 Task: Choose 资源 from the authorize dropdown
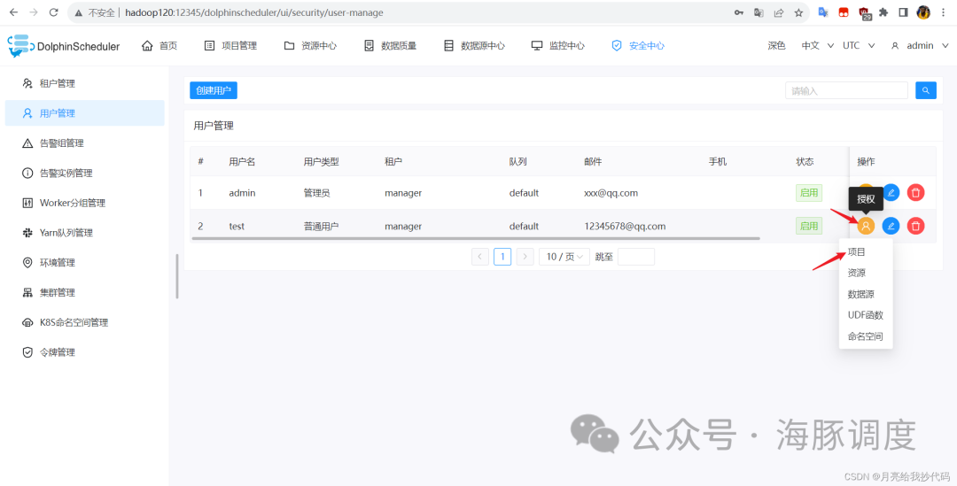866,274
